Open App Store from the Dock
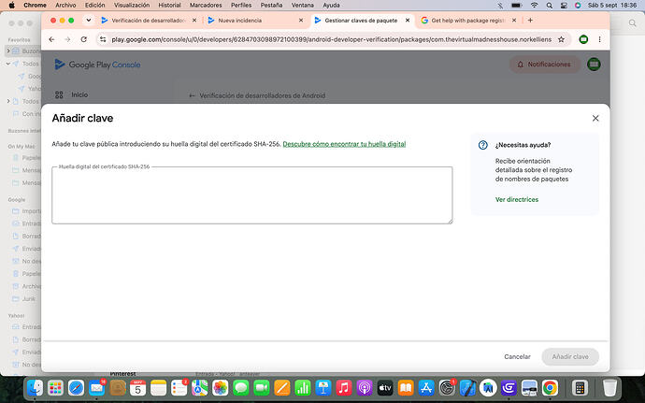The width and height of the screenshot is (645, 403). (x=426, y=388)
